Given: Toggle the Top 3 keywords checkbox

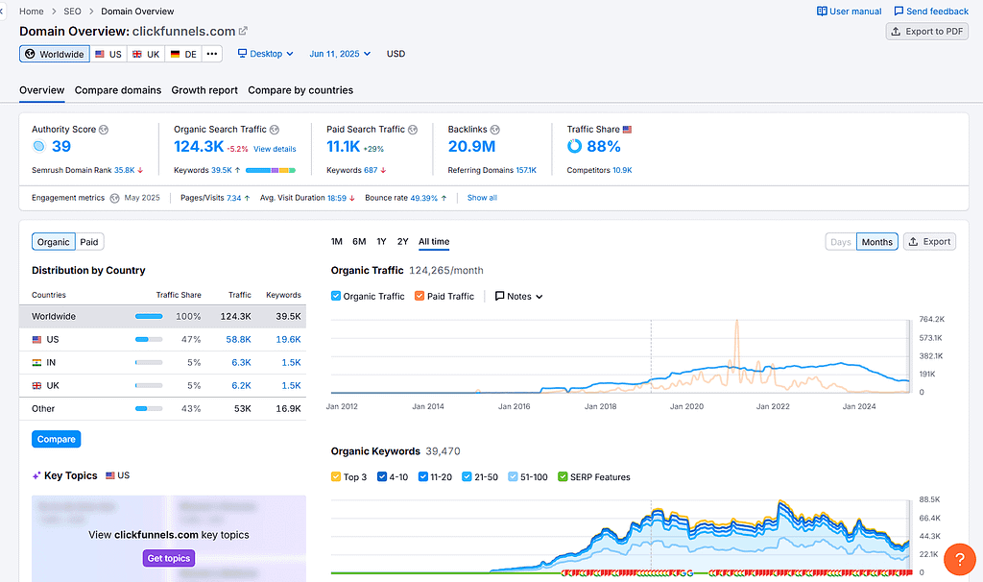Looking at the screenshot, I should click(x=336, y=476).
